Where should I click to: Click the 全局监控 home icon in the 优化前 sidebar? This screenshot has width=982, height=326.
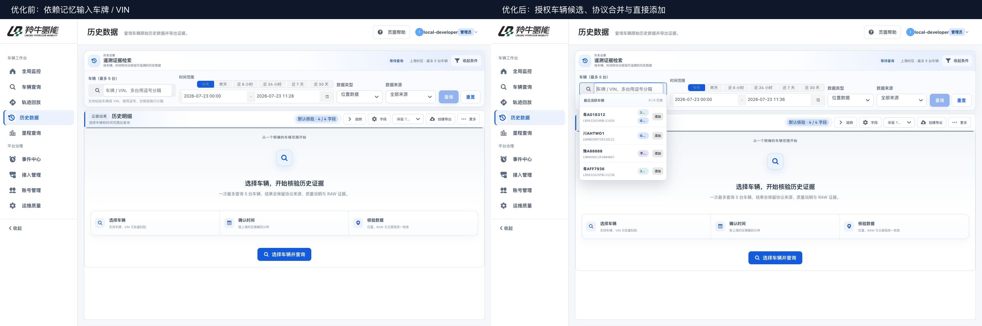coord(13,71)
